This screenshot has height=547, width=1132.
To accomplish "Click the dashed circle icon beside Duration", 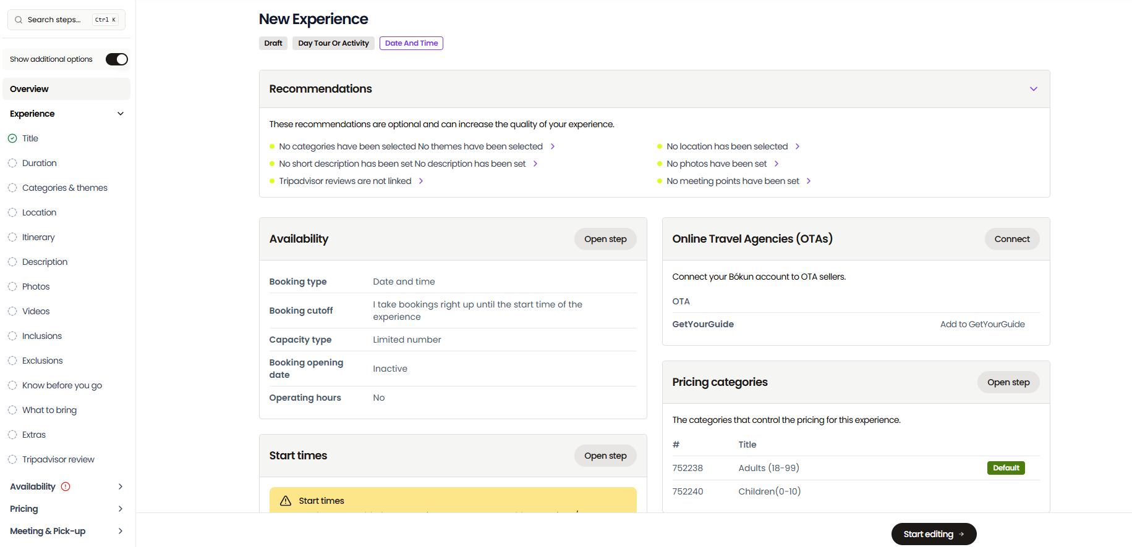I will (x=12, y=163).
